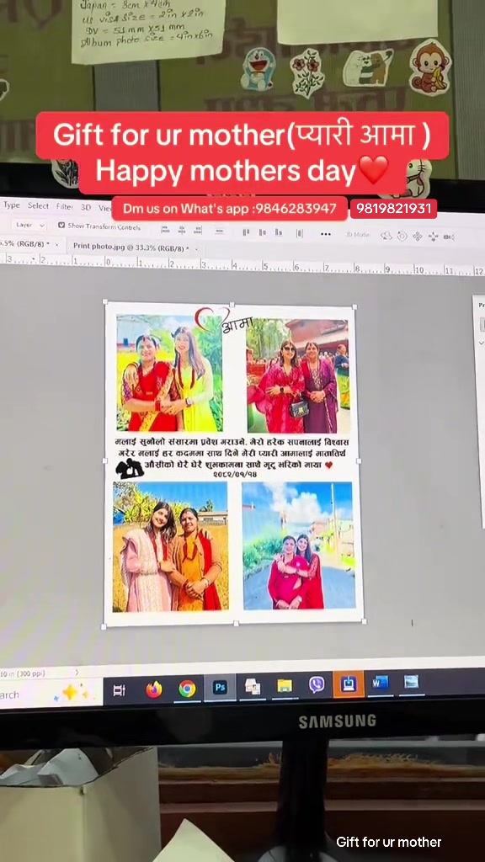Open the Filter menu
The height and width of the screenshot is (862, 485).
click(x=64, y=207)
